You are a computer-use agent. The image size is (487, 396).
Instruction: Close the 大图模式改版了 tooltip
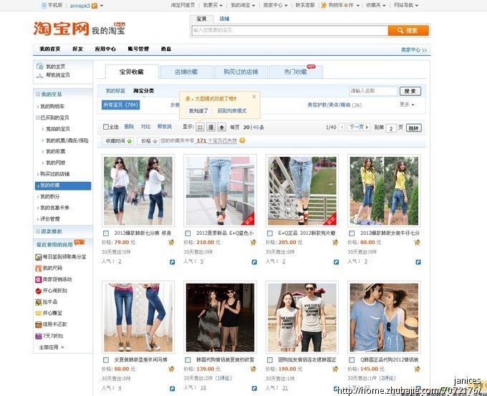[x=254, y=97]
